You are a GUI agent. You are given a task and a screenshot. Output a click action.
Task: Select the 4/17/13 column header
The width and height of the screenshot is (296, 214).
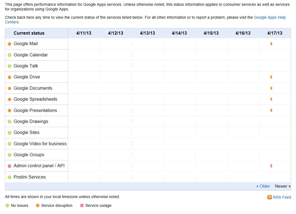click(x=275, y=33)
